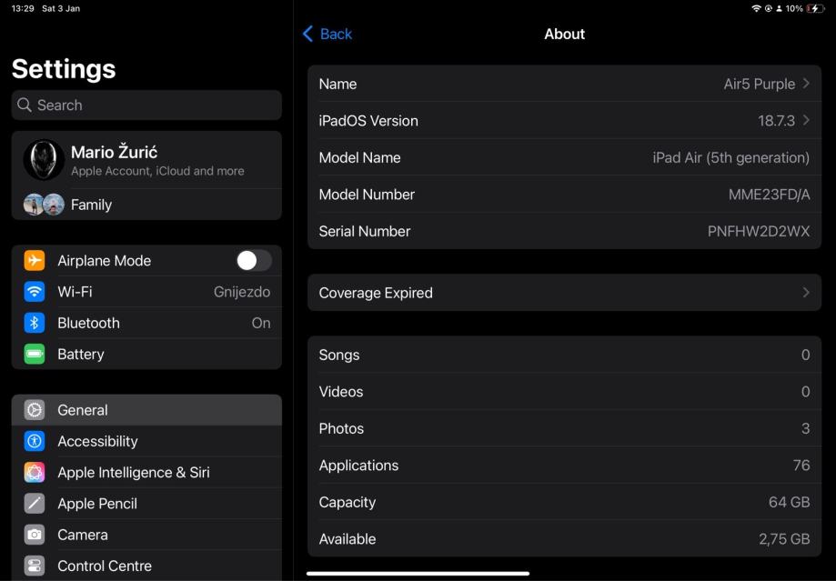Tap iPad Air (5th generation) text
The image size is (836, 581).
pos(731,158)
